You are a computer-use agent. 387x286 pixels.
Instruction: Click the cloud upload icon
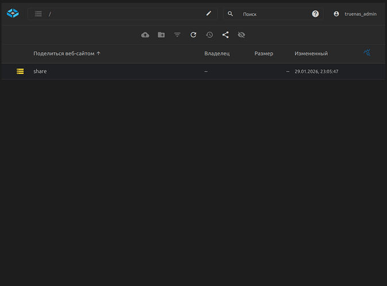(x=145, y=35)
